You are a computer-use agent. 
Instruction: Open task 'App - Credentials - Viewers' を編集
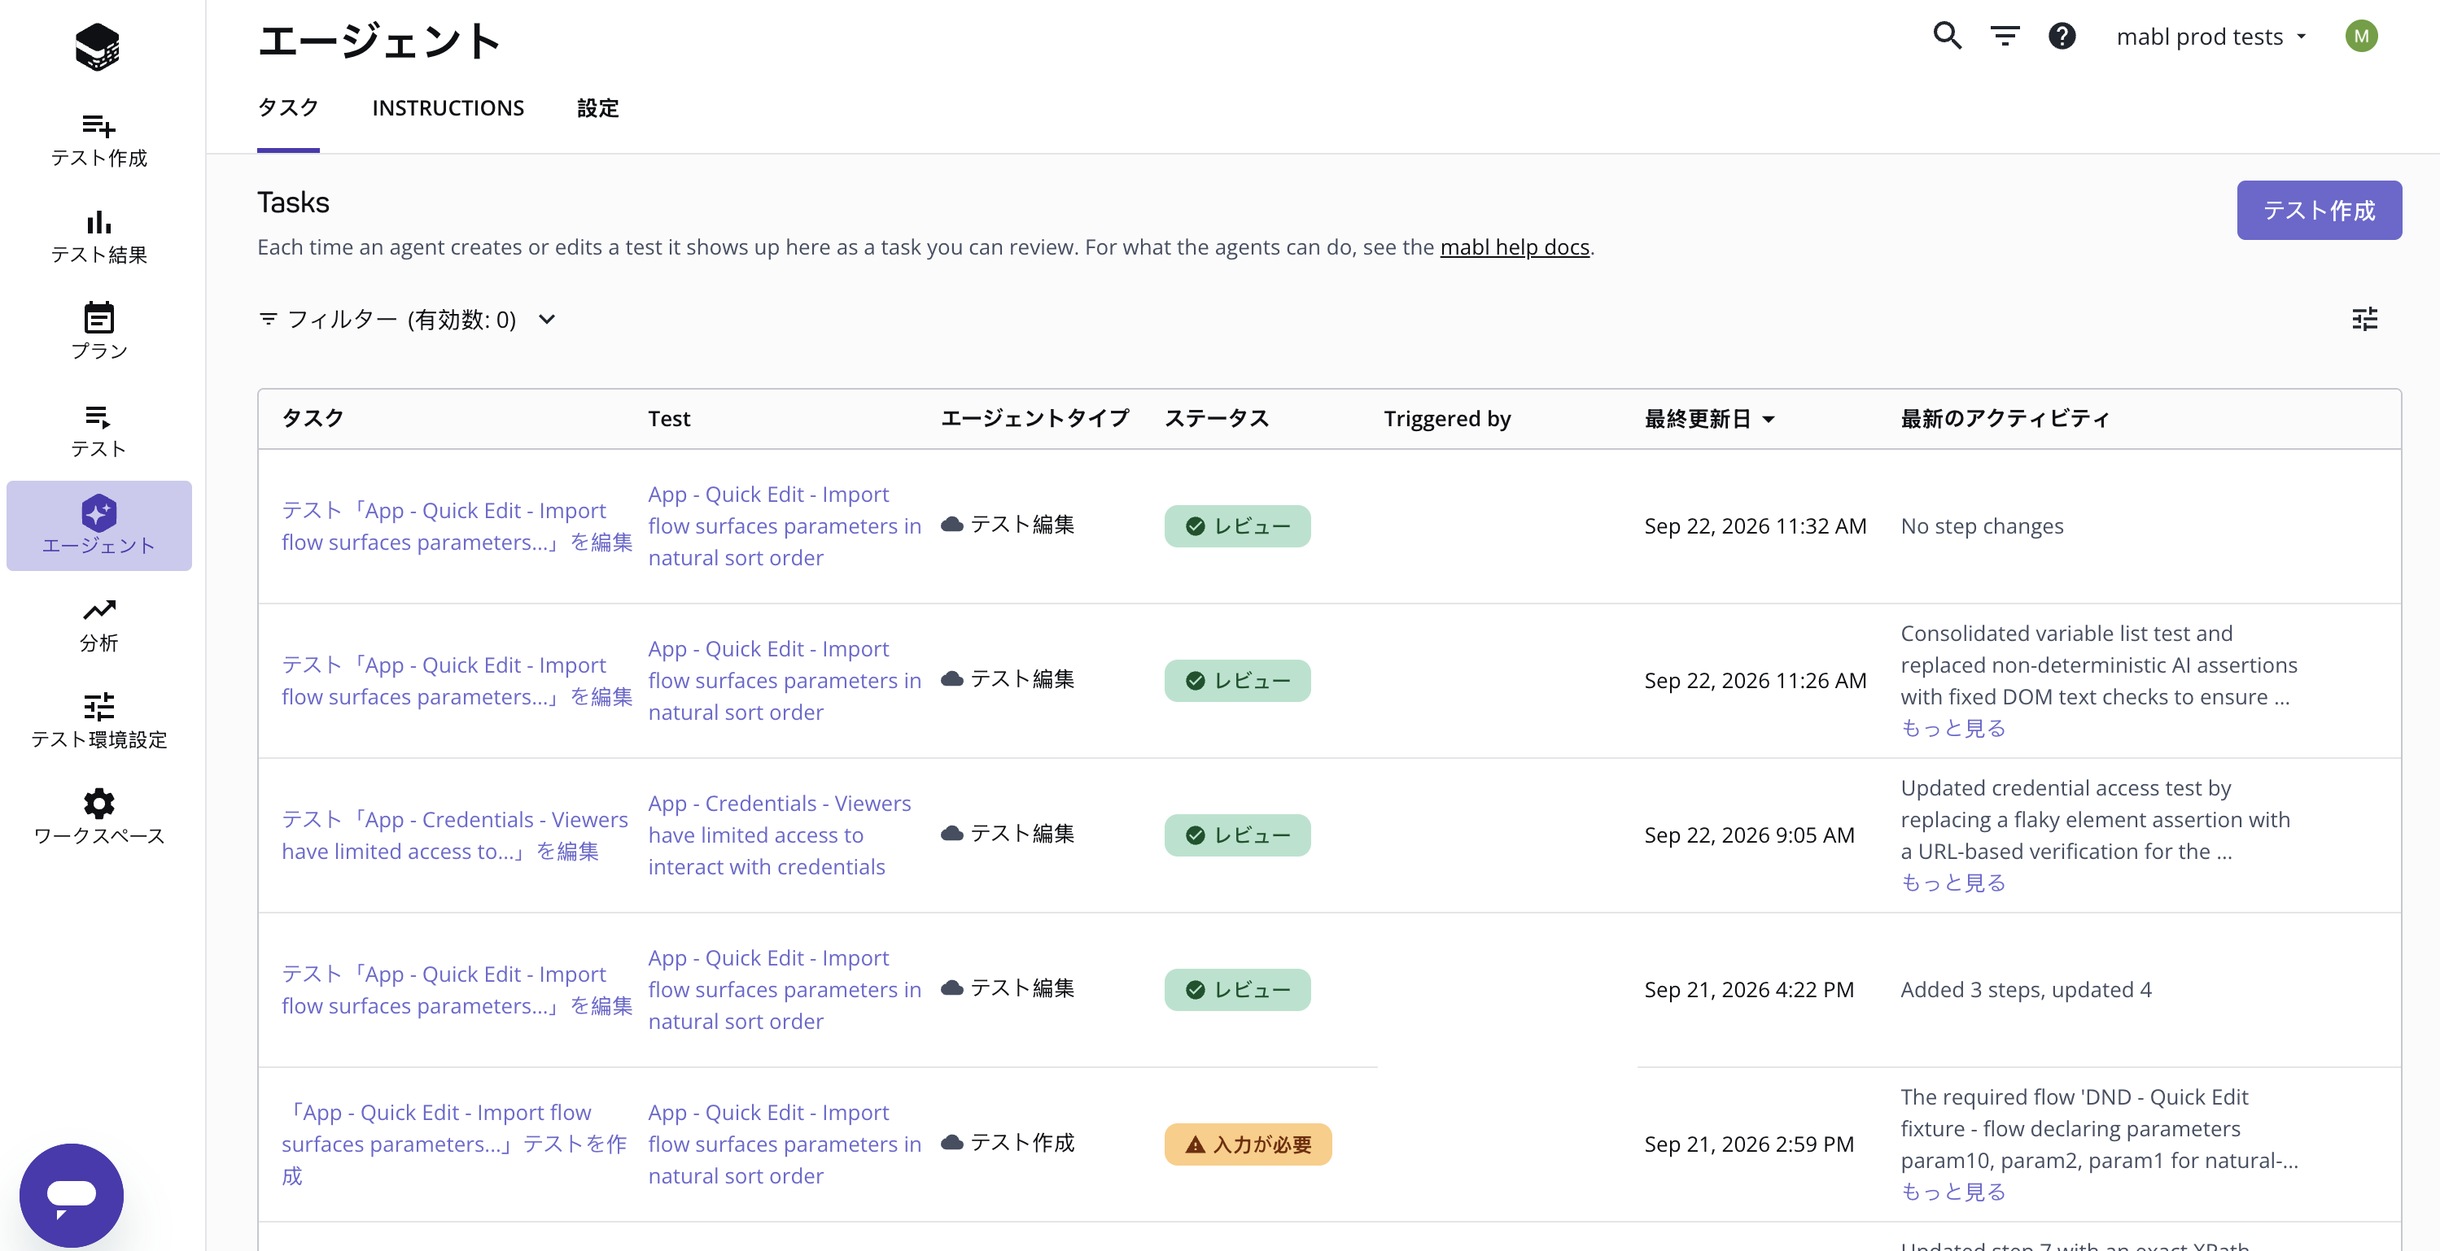click(x=455, y=835)
